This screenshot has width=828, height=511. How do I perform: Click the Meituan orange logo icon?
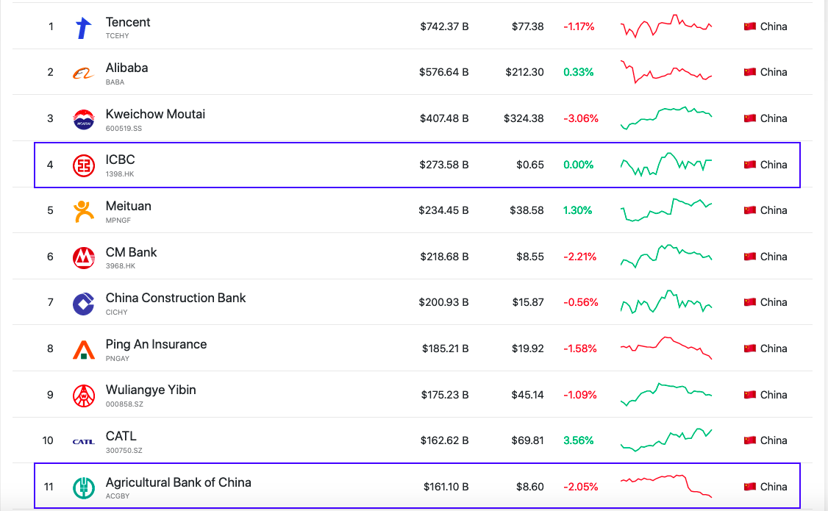[84, 211]
